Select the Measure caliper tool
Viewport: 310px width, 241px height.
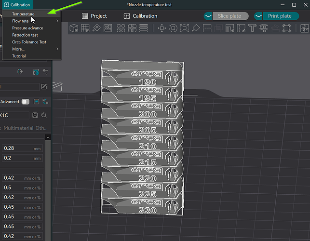(x=264, y=28)
